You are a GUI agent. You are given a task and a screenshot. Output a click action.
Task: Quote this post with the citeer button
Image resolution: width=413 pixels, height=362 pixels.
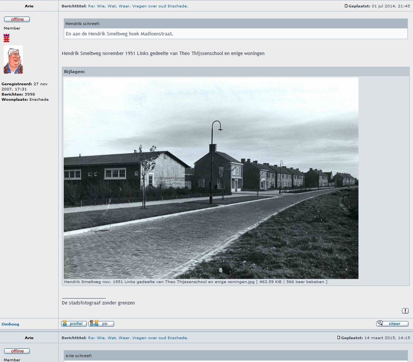[x=392, y=324]
